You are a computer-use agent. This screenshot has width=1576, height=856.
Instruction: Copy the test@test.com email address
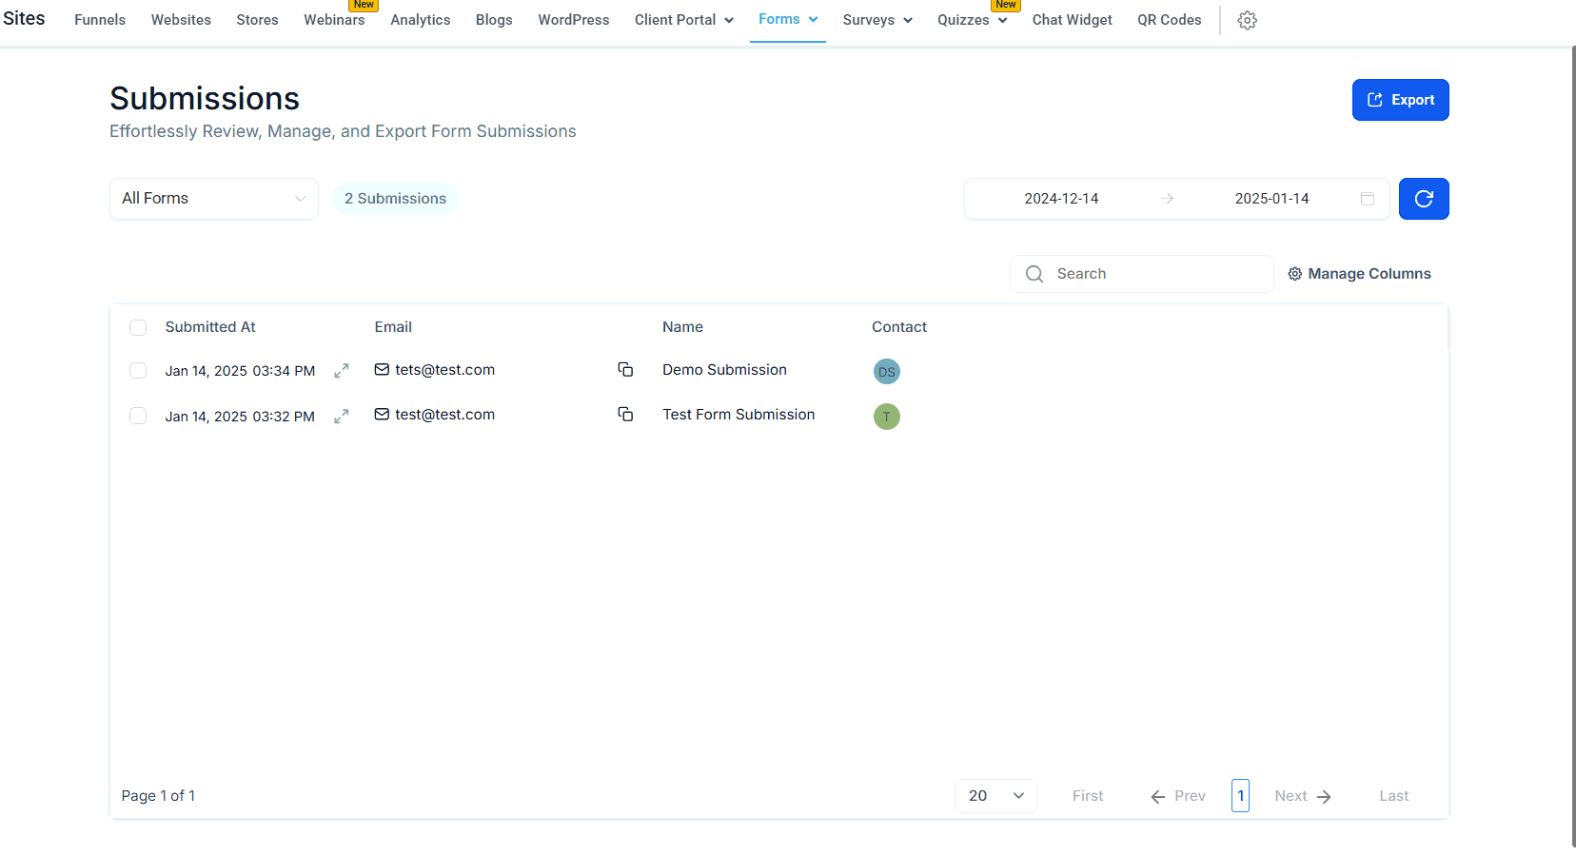[625, 415]
